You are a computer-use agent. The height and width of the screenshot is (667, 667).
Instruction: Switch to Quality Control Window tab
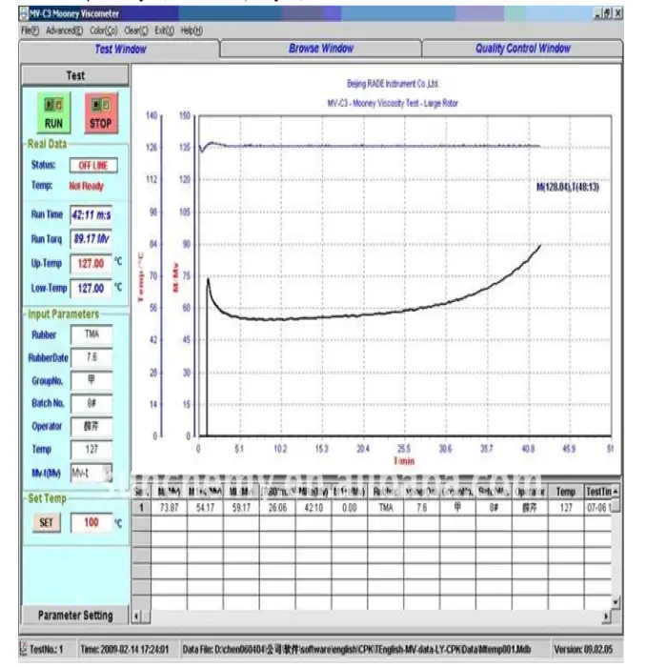[x=522, y=49]
